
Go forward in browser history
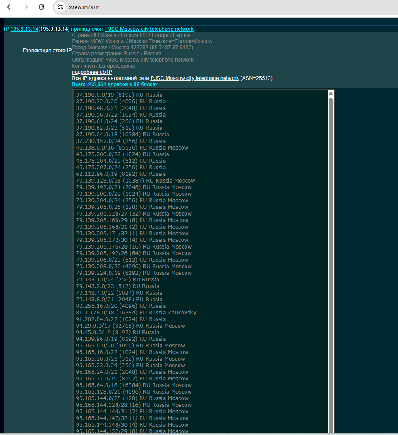pos(26,7)
